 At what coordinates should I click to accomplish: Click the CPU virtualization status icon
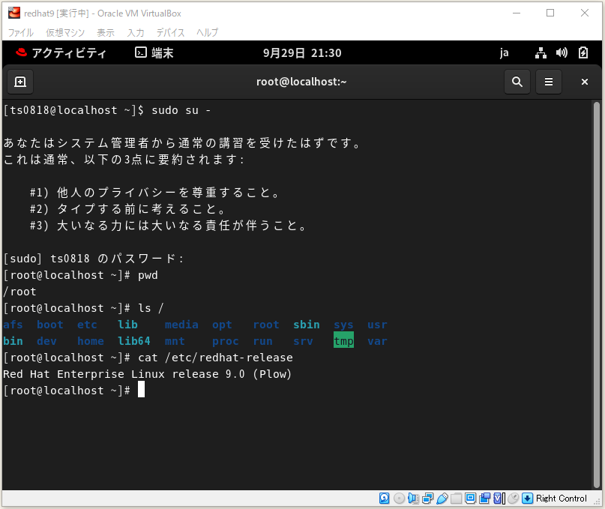click(499, 499)
